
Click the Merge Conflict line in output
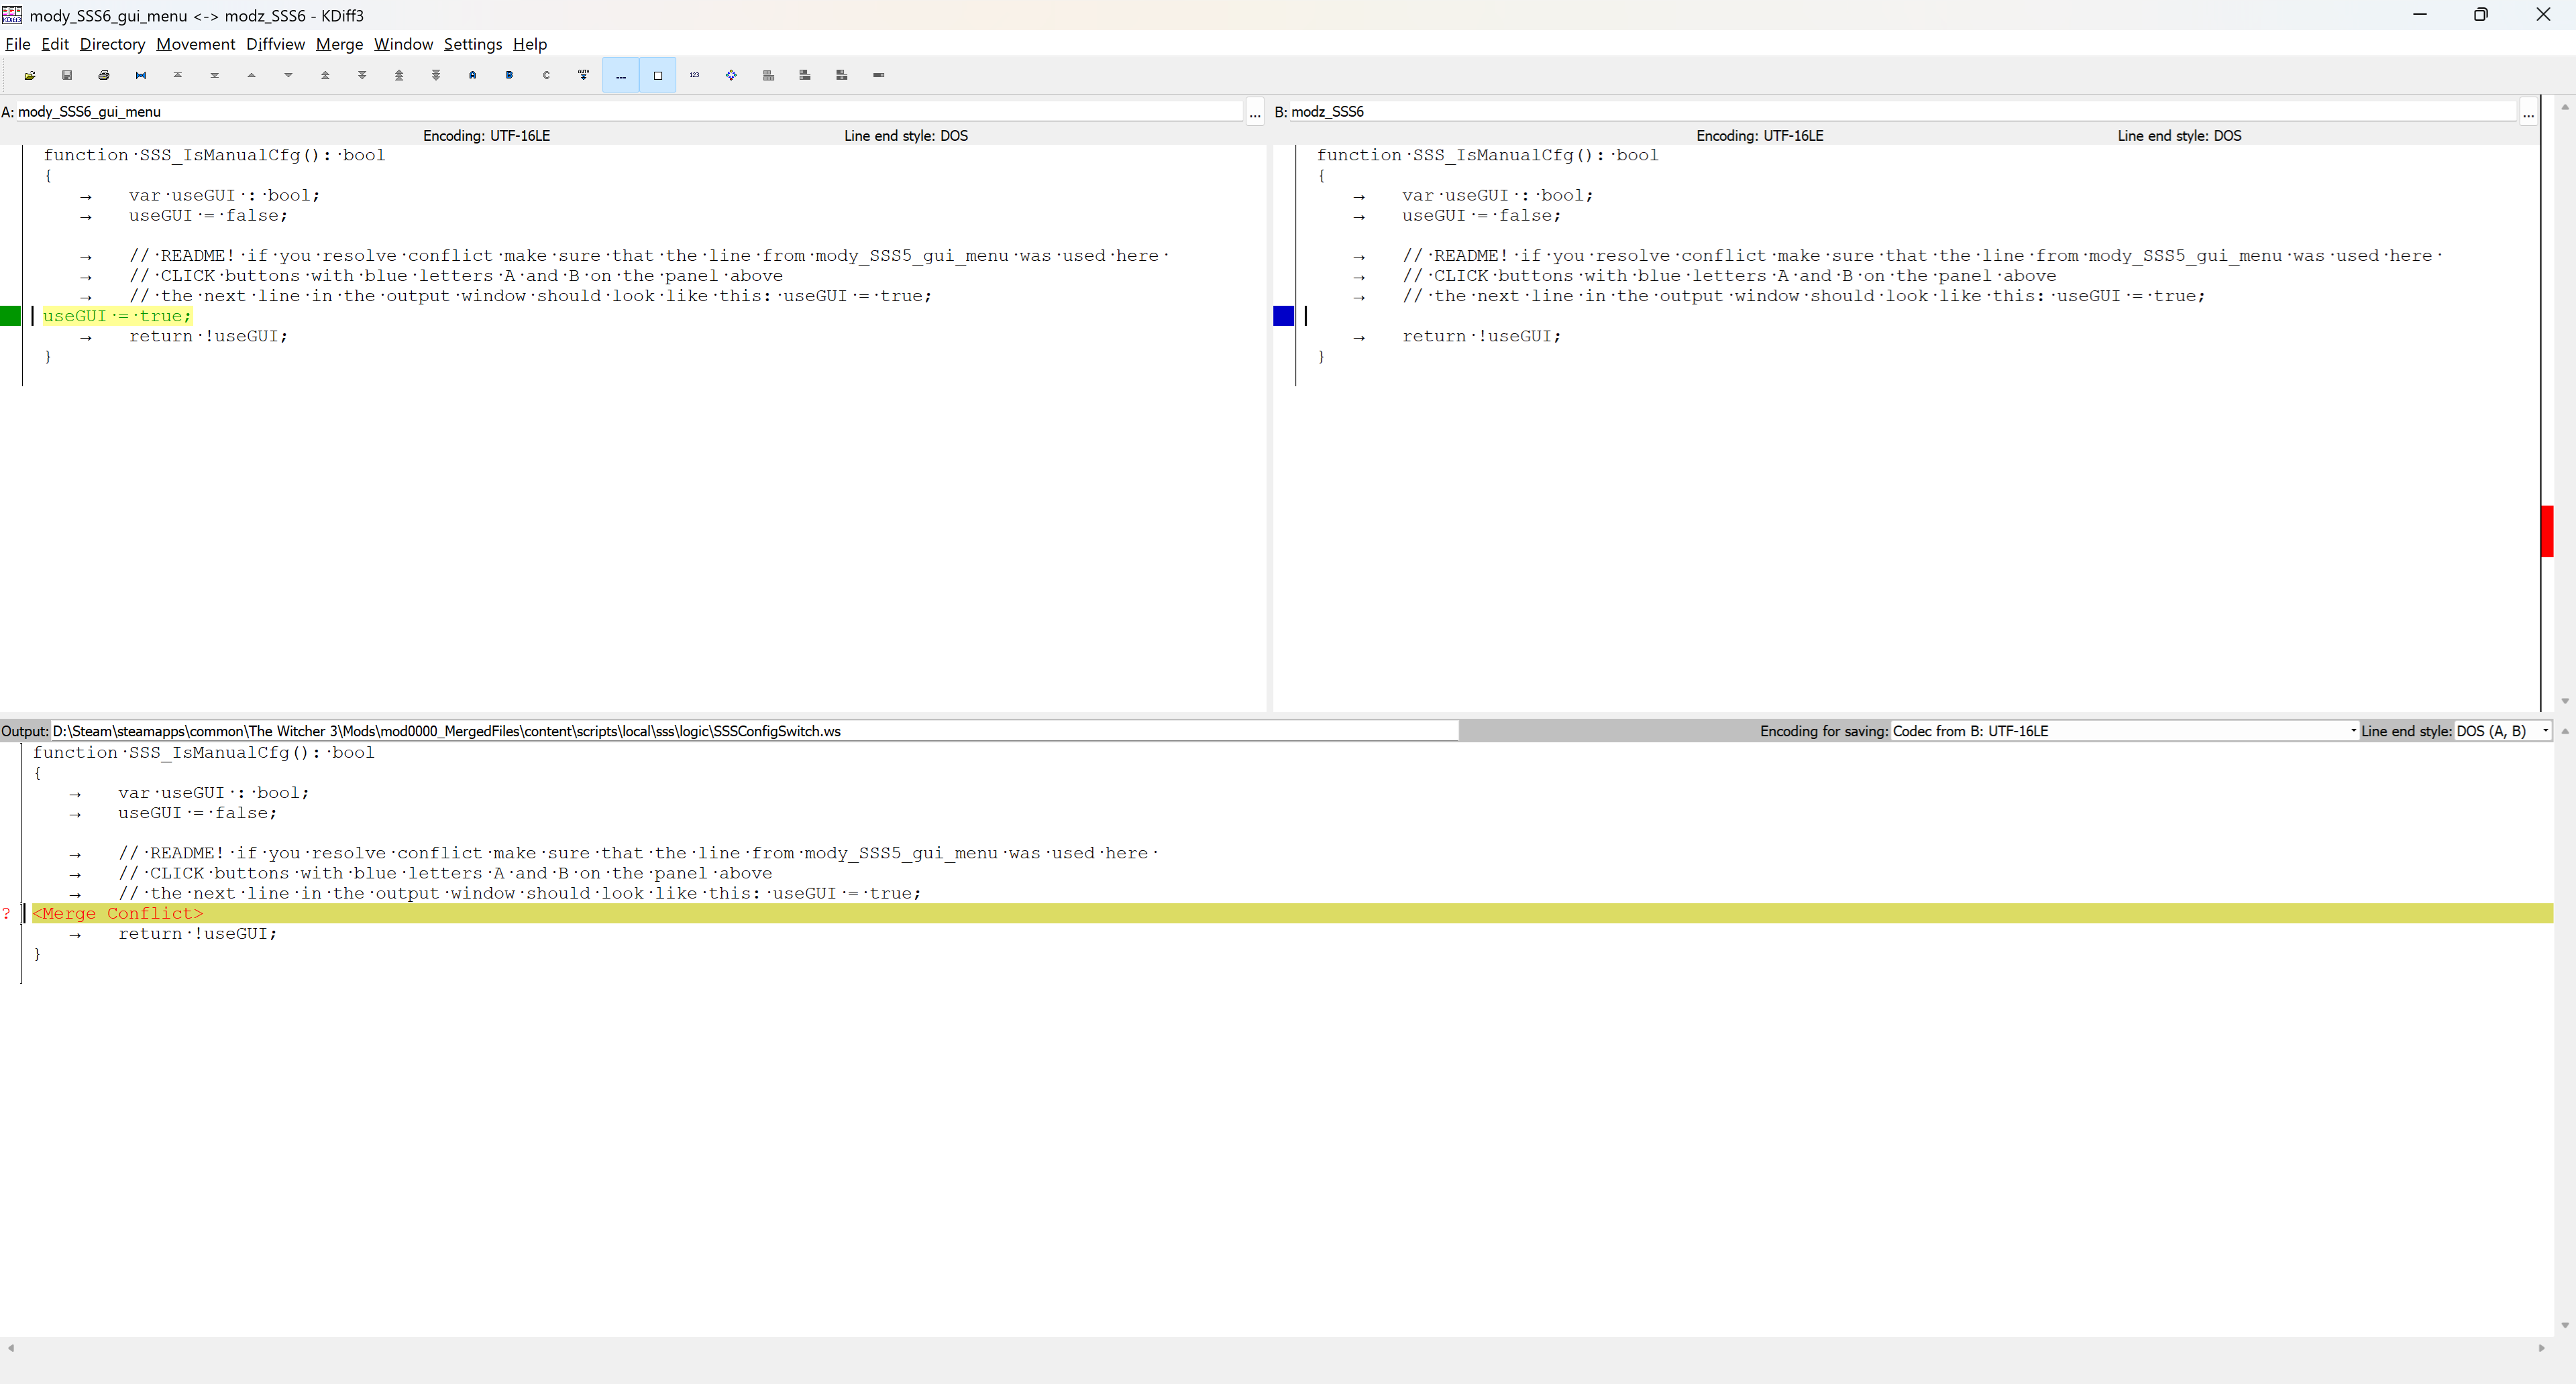point(118,913)
